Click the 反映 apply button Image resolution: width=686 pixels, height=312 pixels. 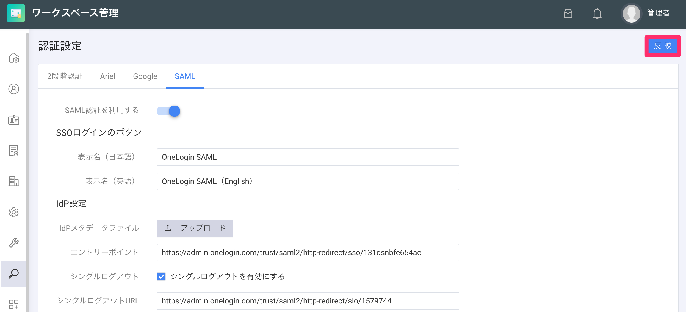coord(663,46)
